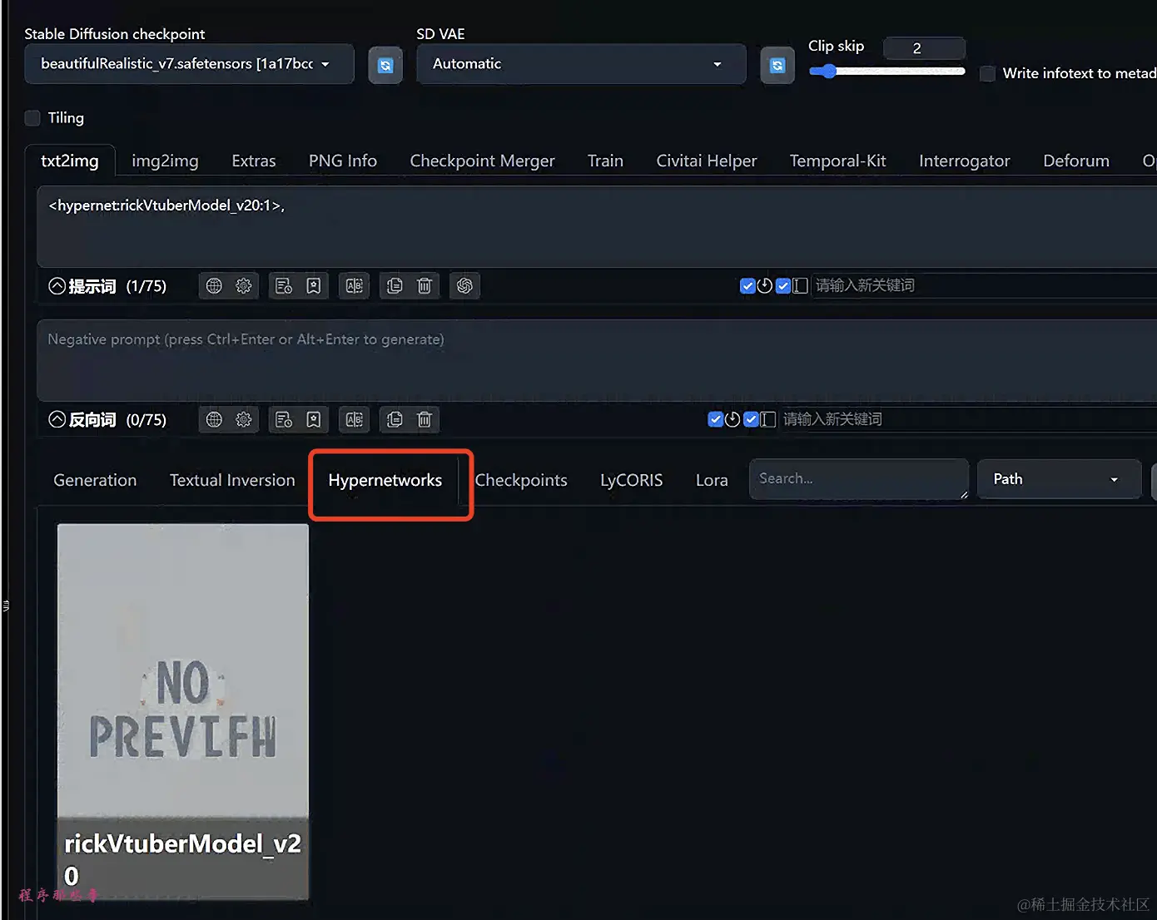Open the SD VAE Automatic dropdown
This screenshot has height=920, width=1157.
(581, 64)
